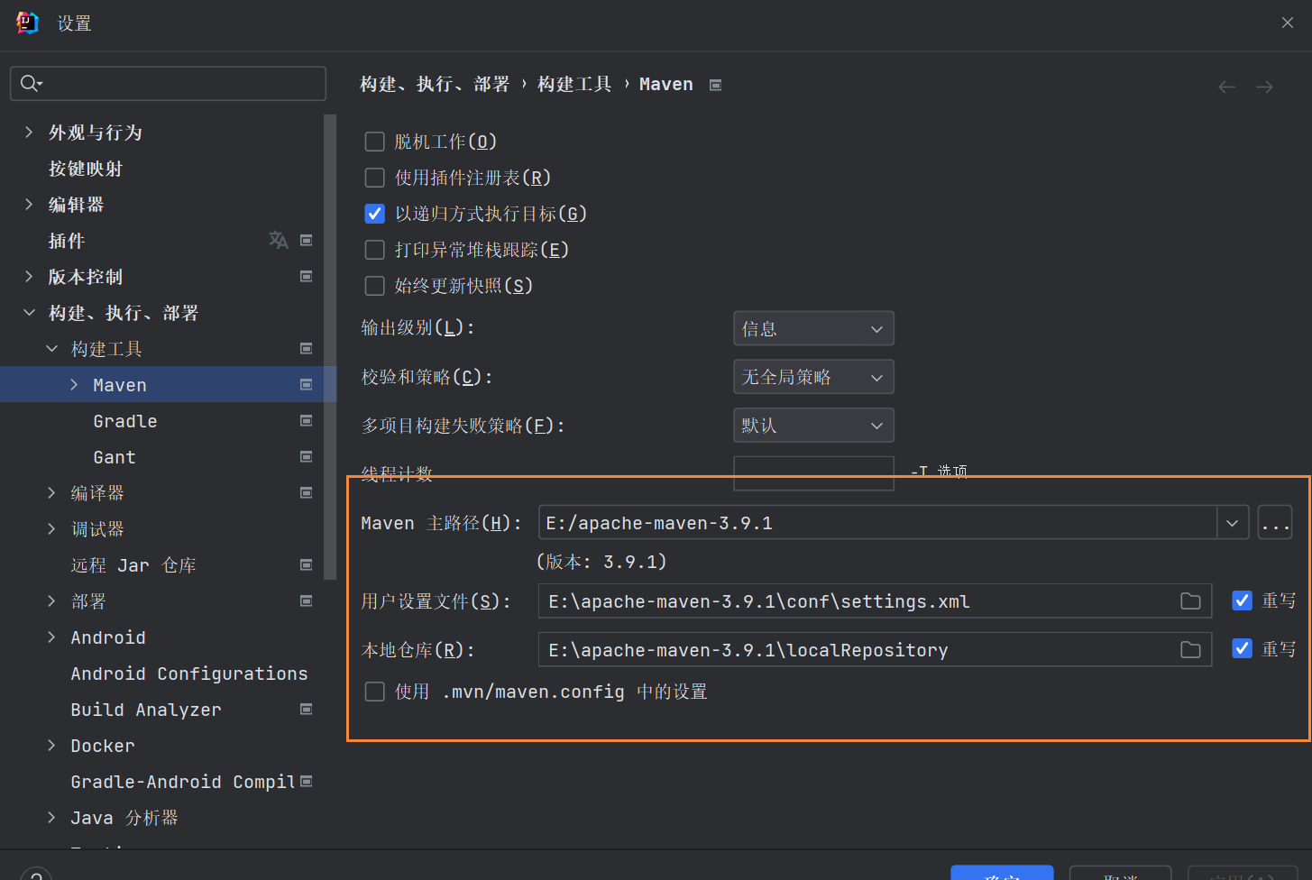This screenshot has width=1312, height=880.
Task: Select Gant in settings tree
Action: 115,457
